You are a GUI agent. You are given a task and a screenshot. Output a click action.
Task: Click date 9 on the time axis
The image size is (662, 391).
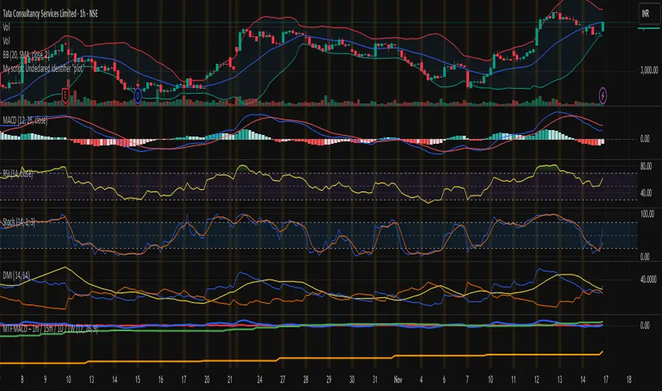click(x=45, y=380)
